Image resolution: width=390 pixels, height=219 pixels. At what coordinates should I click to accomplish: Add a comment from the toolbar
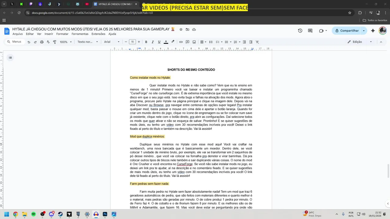coord(188,42)
